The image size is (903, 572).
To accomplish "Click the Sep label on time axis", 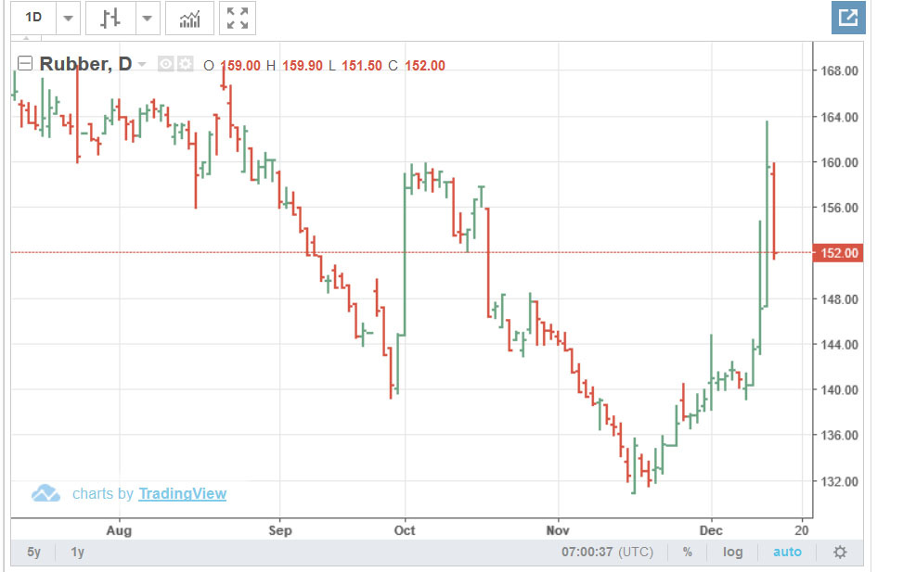I will tap(280, 530).
